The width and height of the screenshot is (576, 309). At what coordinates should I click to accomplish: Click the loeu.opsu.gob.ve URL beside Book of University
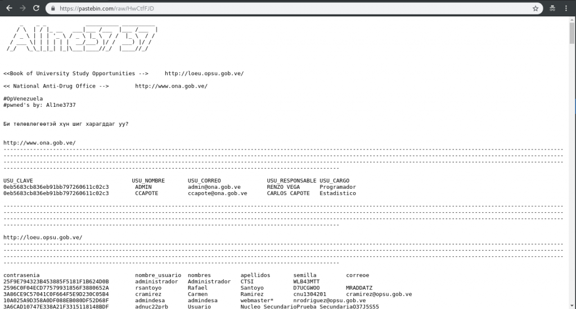pos(204,74)
